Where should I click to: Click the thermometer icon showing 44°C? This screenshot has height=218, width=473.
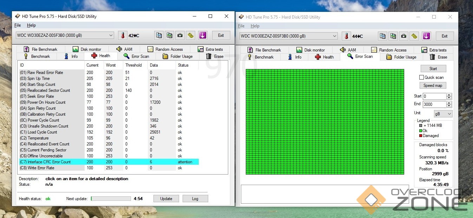[346, 36]
